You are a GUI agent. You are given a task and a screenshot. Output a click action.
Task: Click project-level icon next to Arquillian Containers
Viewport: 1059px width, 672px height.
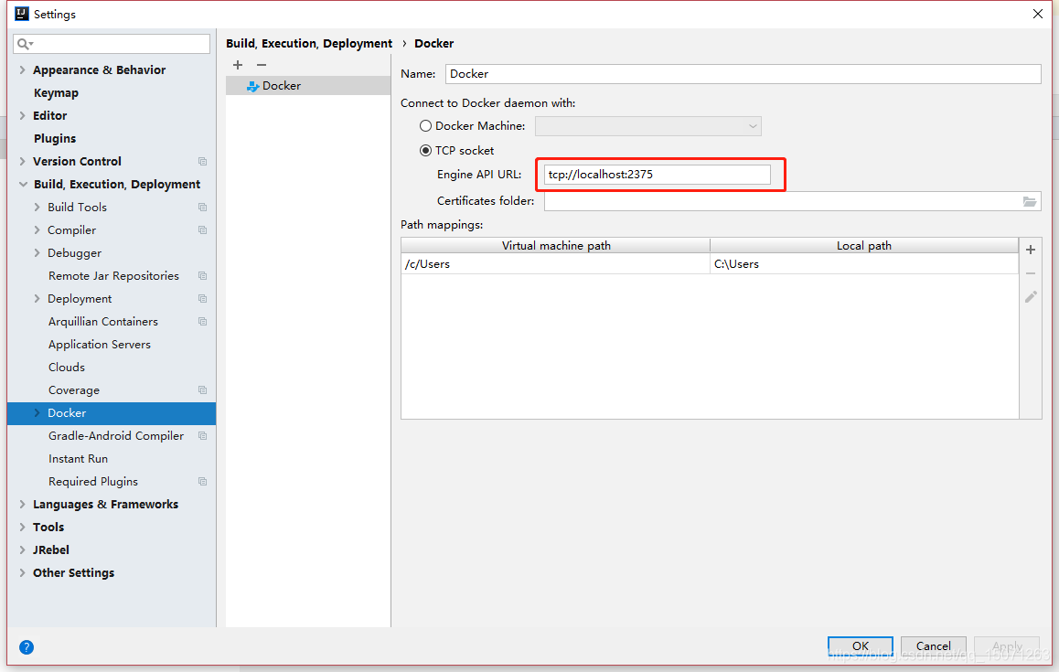click(202, 322)
